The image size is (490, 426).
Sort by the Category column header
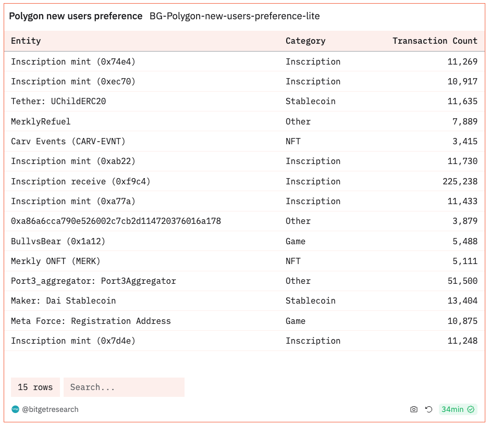click(x=305, y=41)
